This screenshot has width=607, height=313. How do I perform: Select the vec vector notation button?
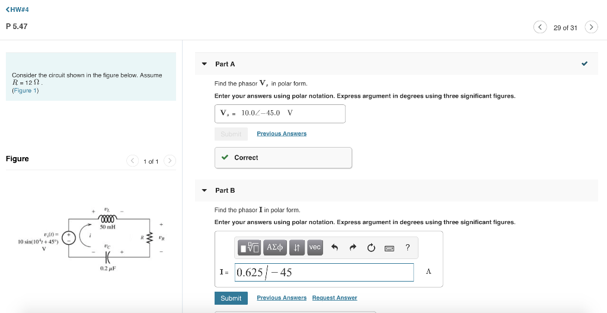[x=315, y=248]
